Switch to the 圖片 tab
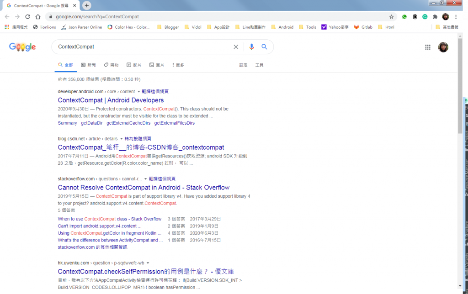468x294 pixels. [157, 65]
